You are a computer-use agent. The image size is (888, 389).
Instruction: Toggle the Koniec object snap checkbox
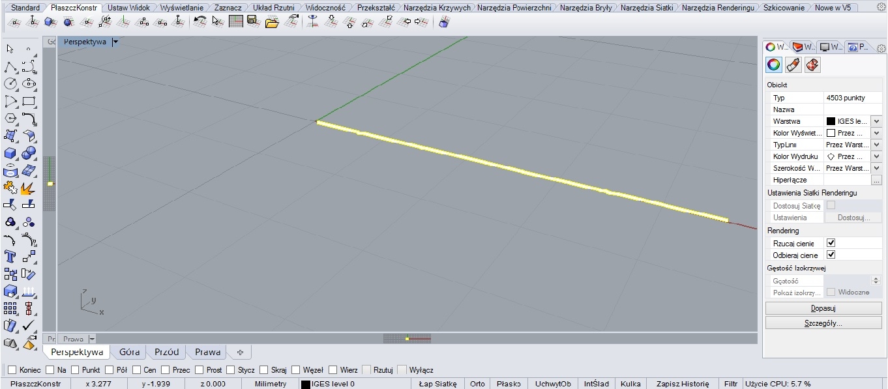[12, 370]
